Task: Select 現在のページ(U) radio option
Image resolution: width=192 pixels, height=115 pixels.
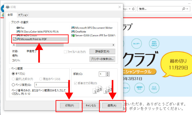Action: (x=41, y=79)
